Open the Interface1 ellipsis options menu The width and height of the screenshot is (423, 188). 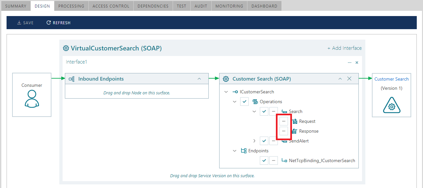350,62
